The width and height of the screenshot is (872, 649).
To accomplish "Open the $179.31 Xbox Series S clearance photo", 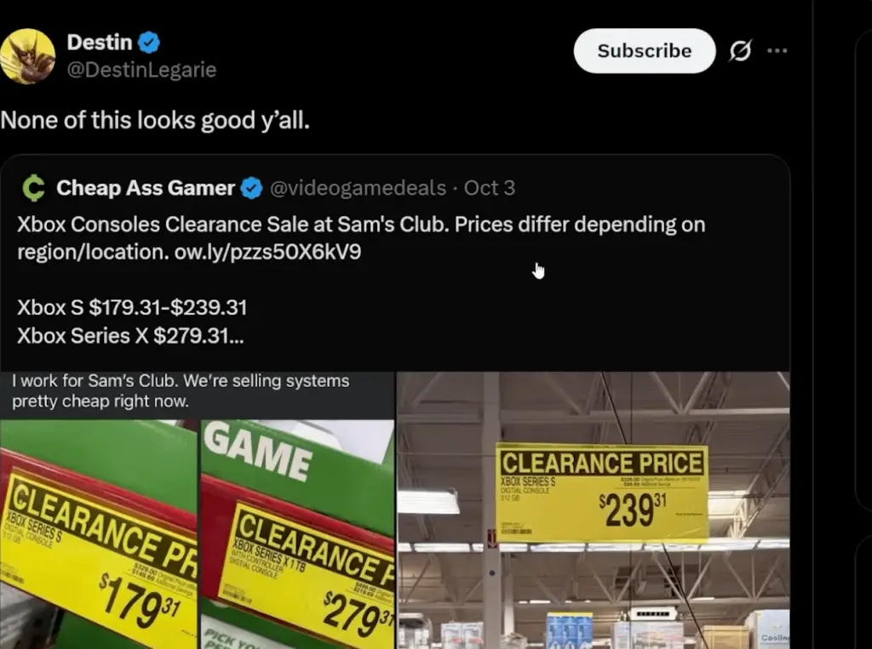I will point(99,534).
